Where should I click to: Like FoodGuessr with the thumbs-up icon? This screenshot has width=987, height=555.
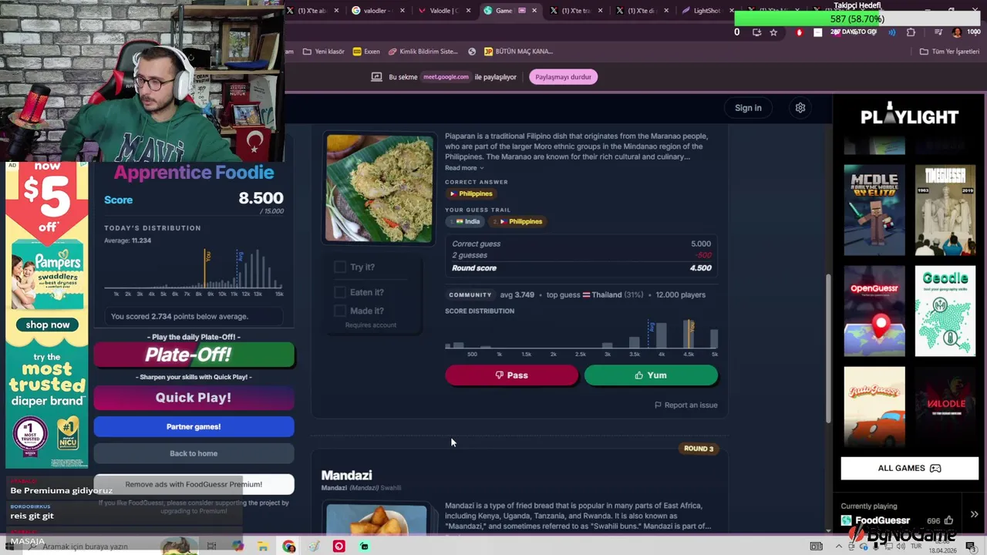click(x=948, y=520)
